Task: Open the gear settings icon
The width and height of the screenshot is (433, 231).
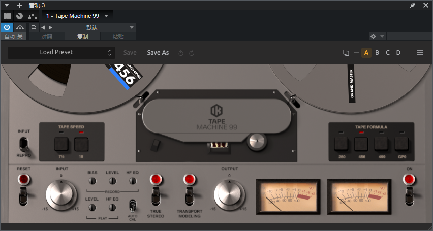Action: (x=373, y=37)
